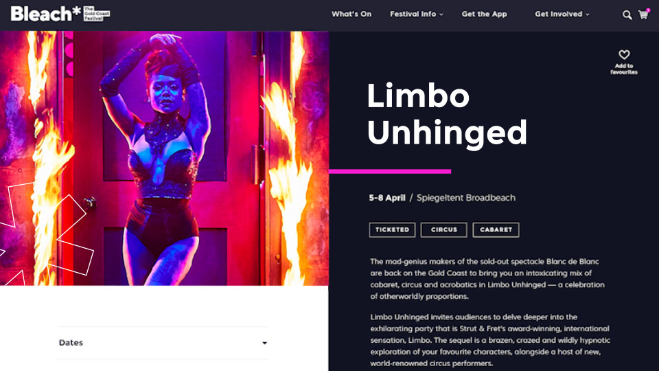This screenshot has width=659, height=371.
Task: Expand the Get Involved dropdown menu
Action: (562, 14)
